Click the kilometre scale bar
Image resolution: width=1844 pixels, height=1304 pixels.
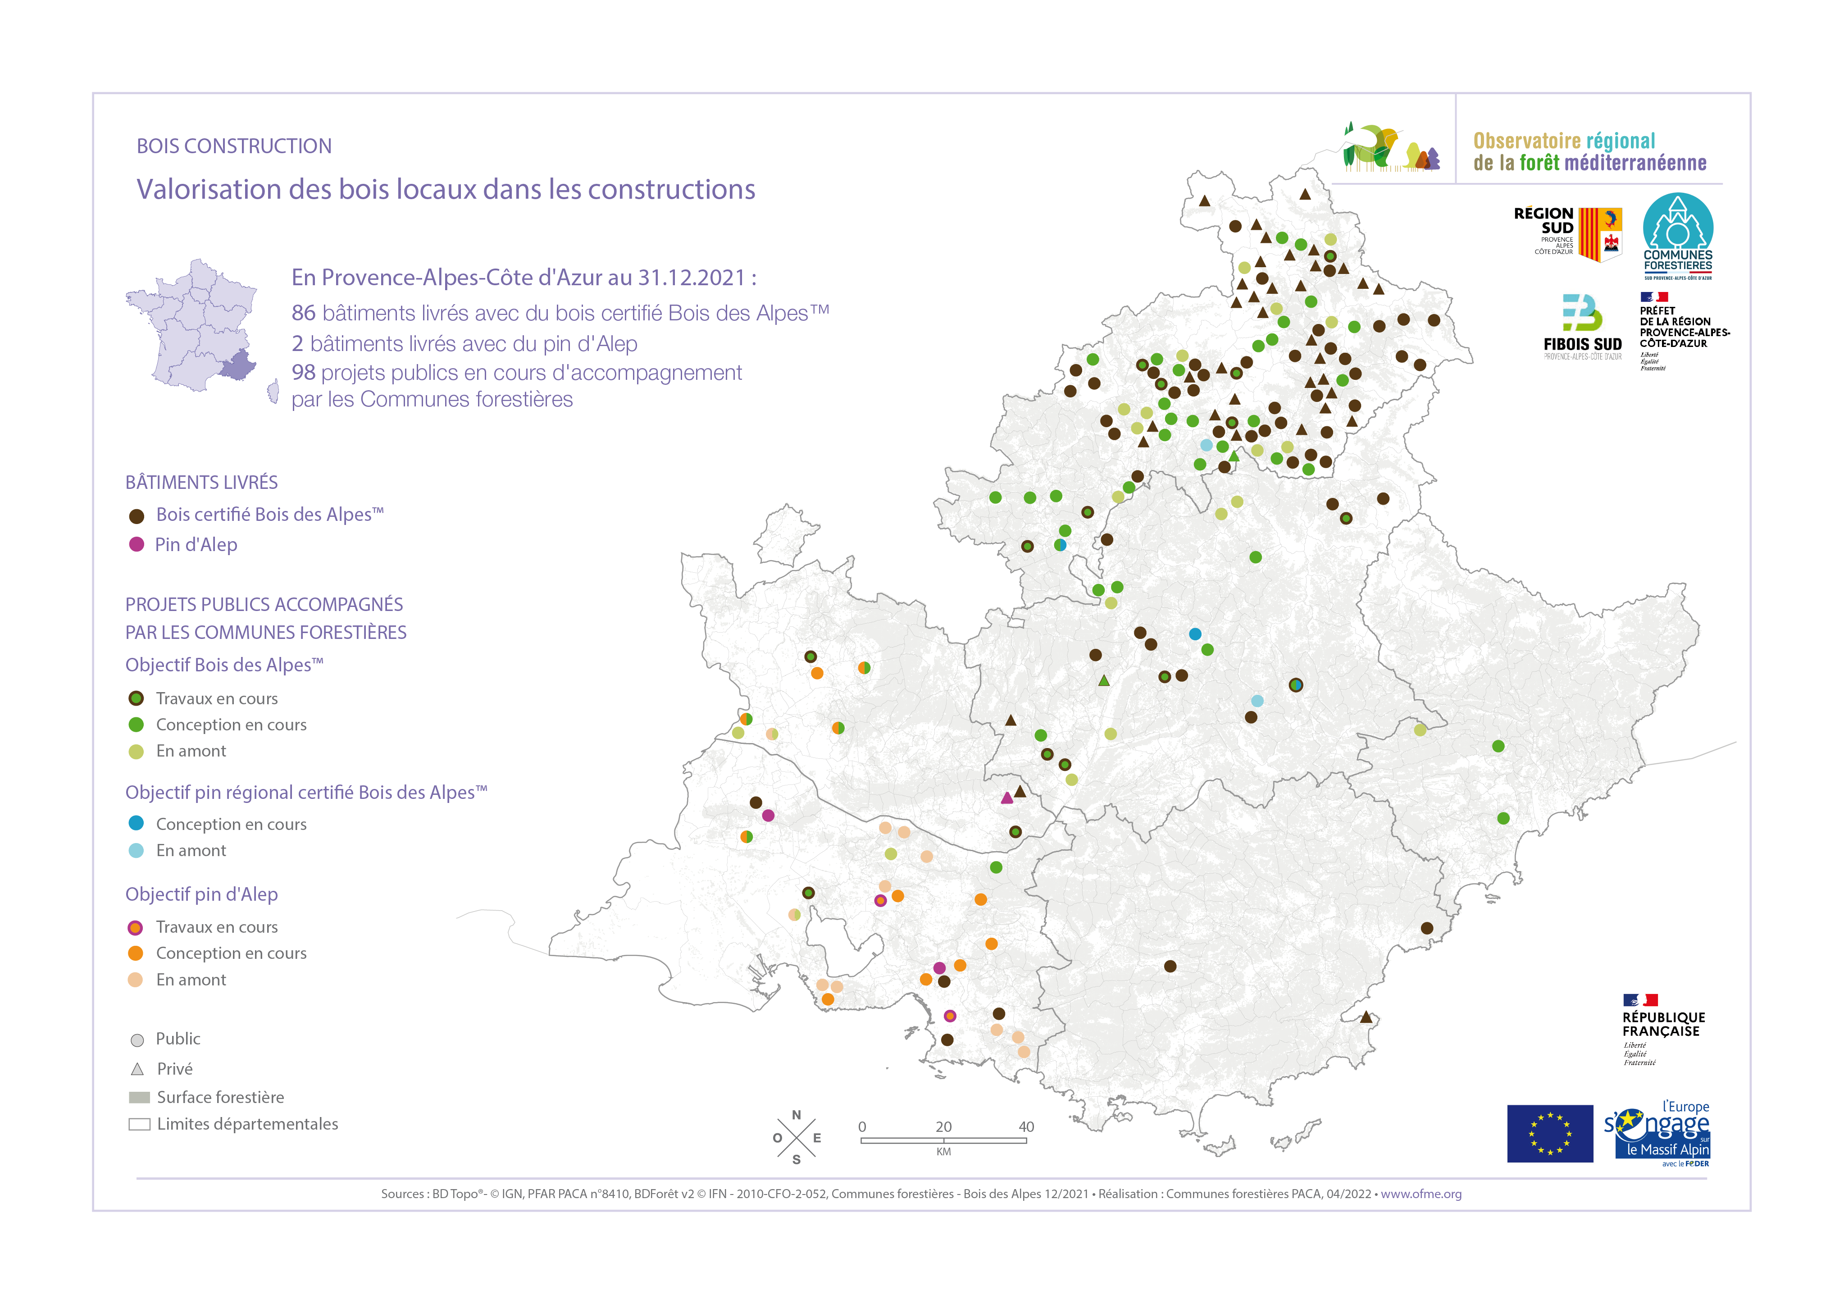coord(944,1140)
